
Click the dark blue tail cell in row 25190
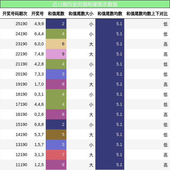pos(56,24)
